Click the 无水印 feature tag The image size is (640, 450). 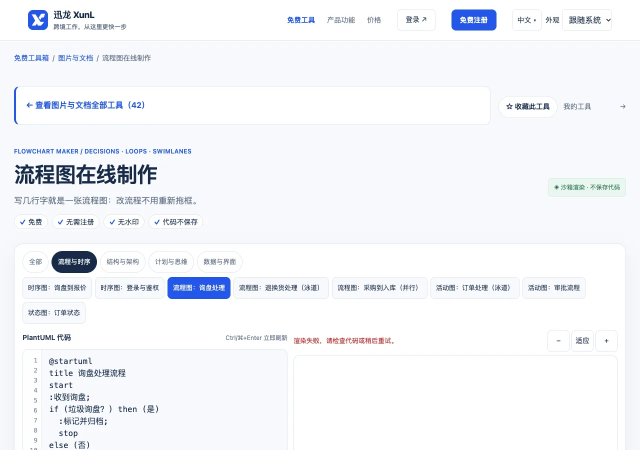click(x=124, y=222)
